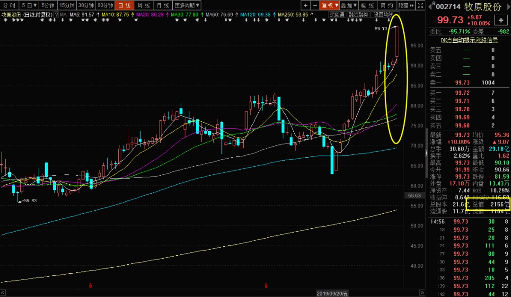Open 设置均线 settings
This screenshot has height=297, width=511.
tap(383, 15)
